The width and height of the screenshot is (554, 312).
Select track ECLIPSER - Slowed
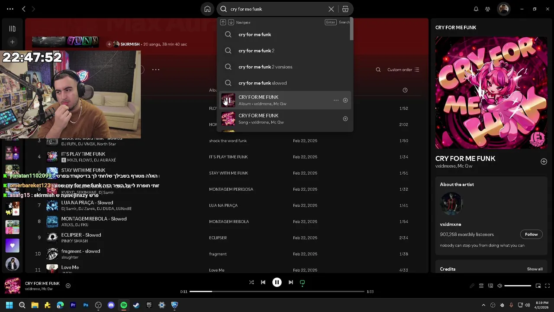[81, 235]
